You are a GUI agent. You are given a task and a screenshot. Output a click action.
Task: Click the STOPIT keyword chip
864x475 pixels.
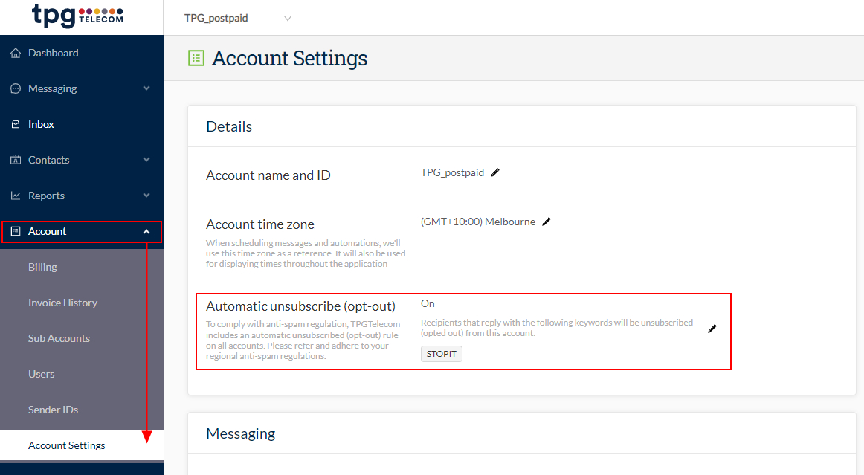coord(441,353)
